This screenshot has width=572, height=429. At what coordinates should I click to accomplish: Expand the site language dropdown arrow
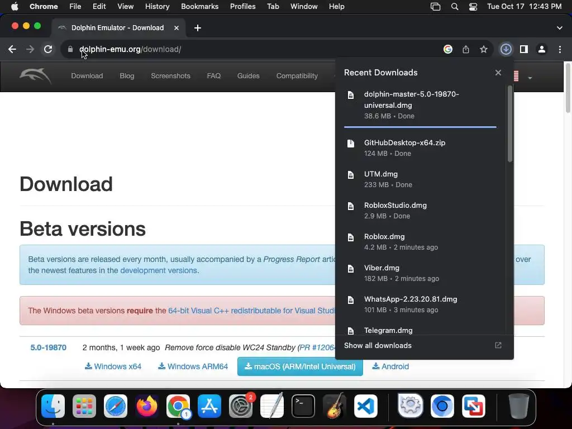(x=530, y=78)
